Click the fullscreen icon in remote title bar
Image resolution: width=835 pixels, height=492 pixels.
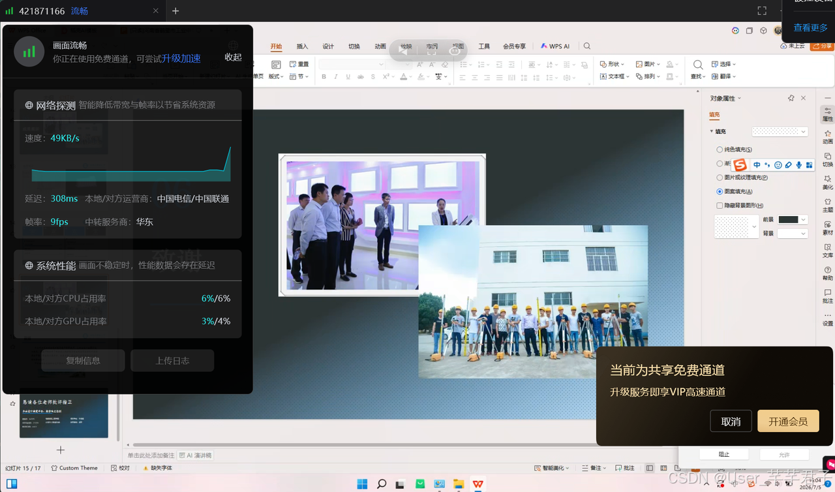click(762, 11)
